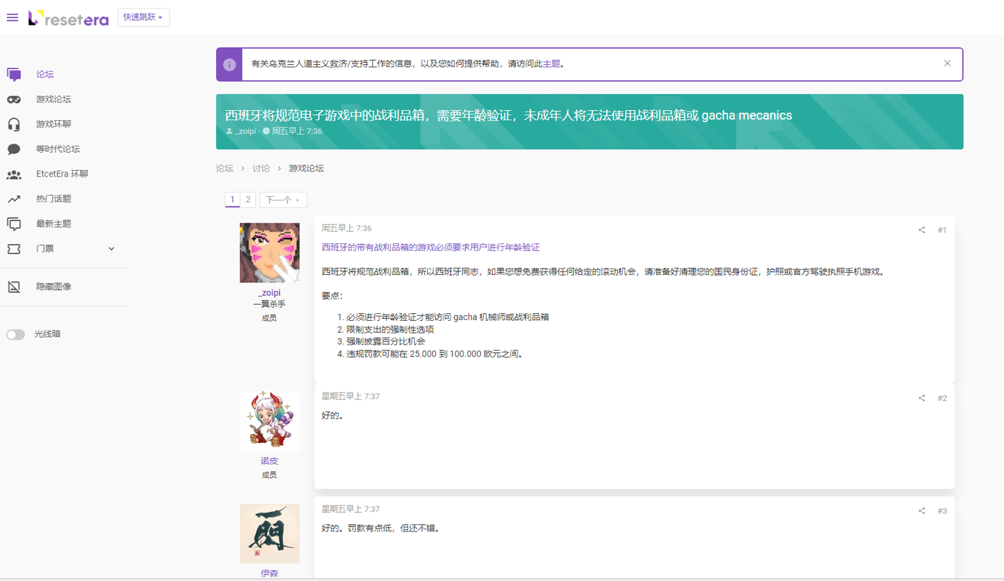Open the 西班牙的带有战利品箱 article link

point(430,248)
